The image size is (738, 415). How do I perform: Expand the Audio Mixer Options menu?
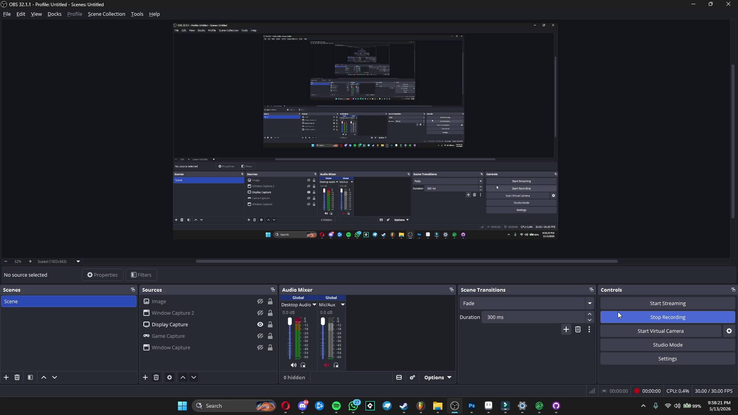click(438, 377)
